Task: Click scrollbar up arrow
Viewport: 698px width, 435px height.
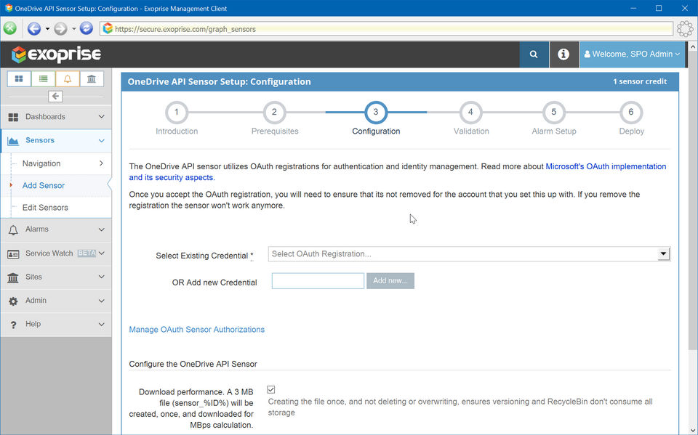Action: coord(693,46)
